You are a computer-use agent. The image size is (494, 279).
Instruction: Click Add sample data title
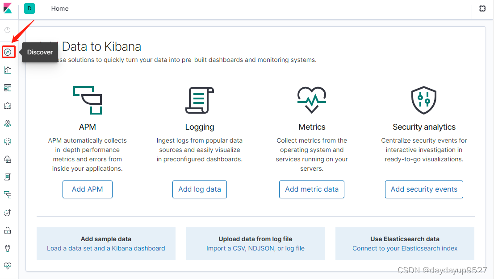pos(106,239)
